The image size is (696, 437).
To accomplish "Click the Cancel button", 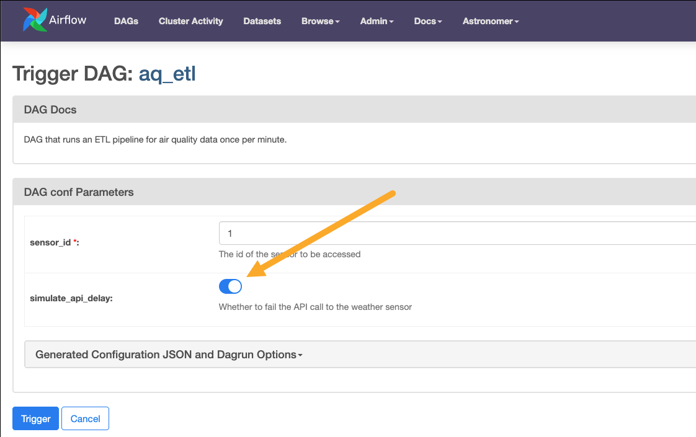I will pyautogui.click(x=85, y=418).
